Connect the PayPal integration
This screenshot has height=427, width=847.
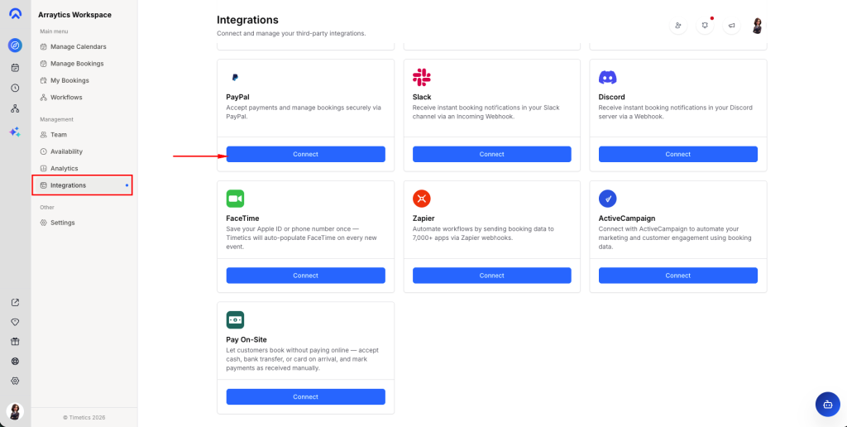305,154
